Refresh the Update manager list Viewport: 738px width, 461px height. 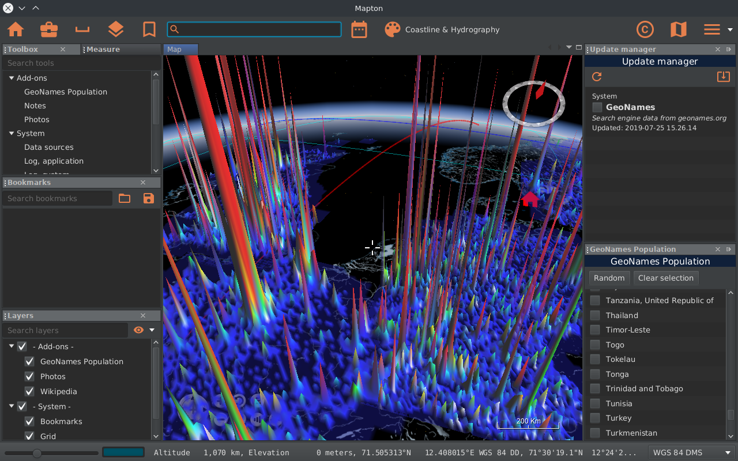pos(597,77)
